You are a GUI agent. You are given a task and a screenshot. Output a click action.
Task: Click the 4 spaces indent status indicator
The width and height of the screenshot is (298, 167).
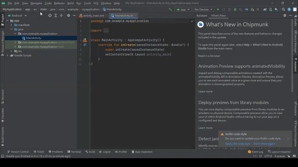pyautogui.click(x=279, y=156)
